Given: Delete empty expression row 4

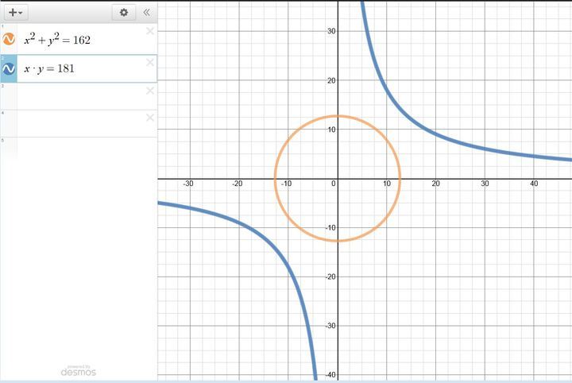Looking at the screenshot, I should 150,118.
